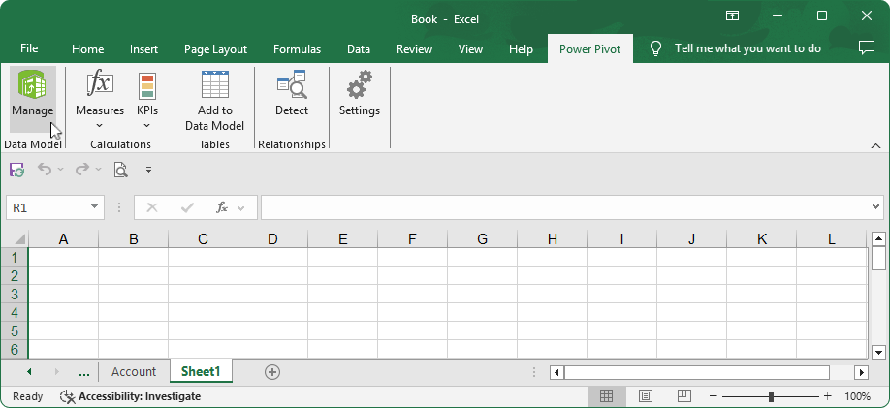
Task: Select column D header
Action: (x=272, y=239)
